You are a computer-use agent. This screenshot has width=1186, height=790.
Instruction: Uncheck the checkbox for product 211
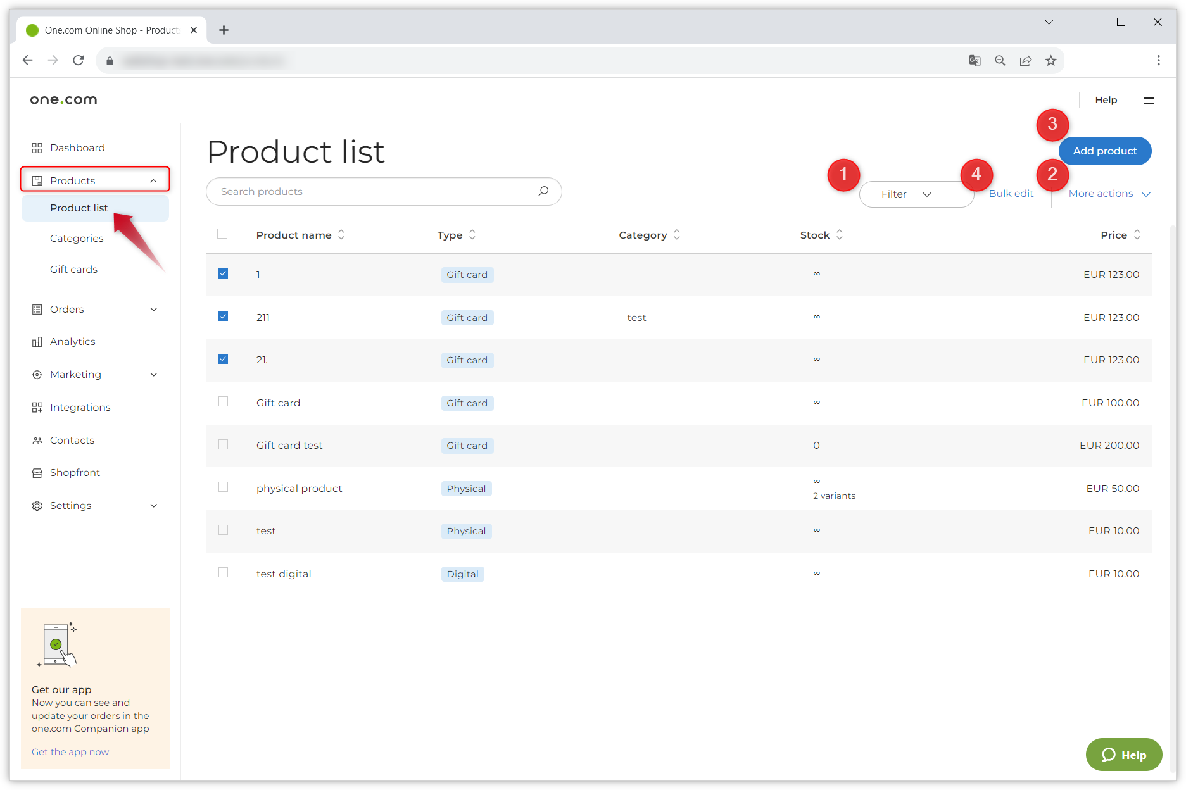[223, 317]
